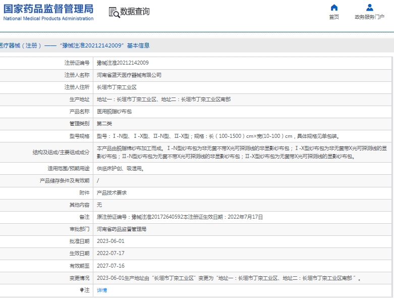The image size is (394, 300).
Task: Click the 首页 text link
Action: [334, 17]
